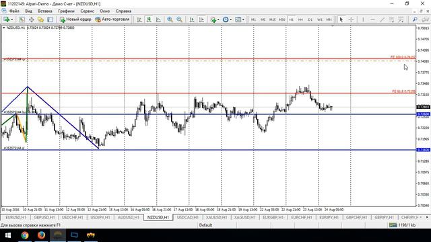Expand the new chart dropdown arrow
This screenshot has height=242, width=431.
12,19
